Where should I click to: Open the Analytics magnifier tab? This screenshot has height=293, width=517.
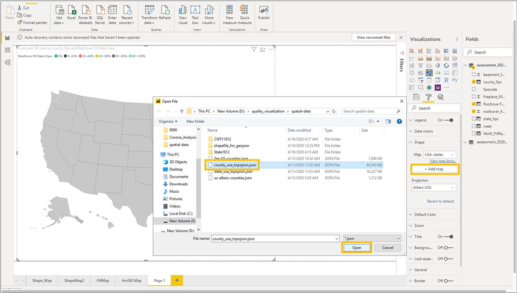coord(440,97)
